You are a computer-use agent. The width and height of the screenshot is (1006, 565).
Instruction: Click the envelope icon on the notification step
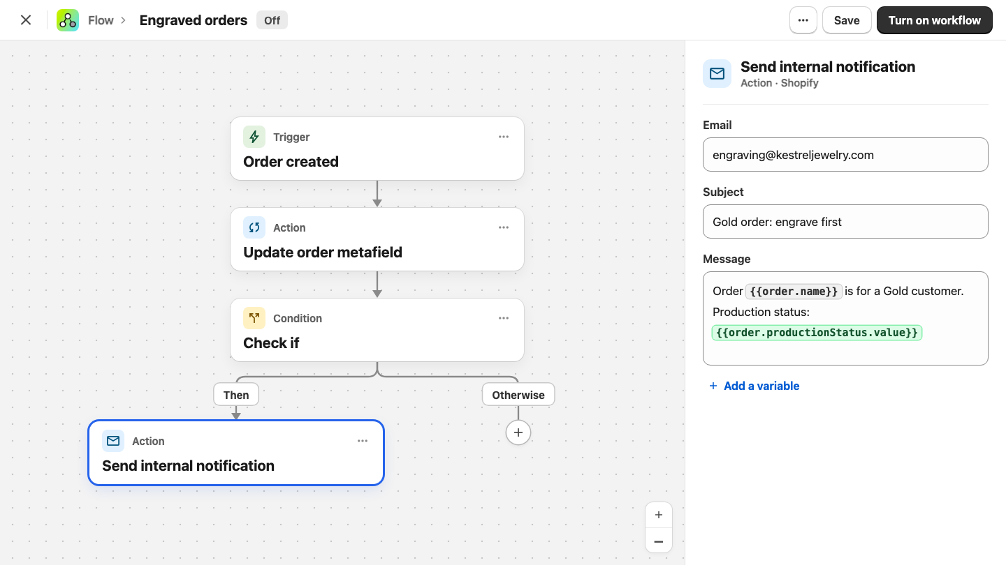[x=113, y=441]
